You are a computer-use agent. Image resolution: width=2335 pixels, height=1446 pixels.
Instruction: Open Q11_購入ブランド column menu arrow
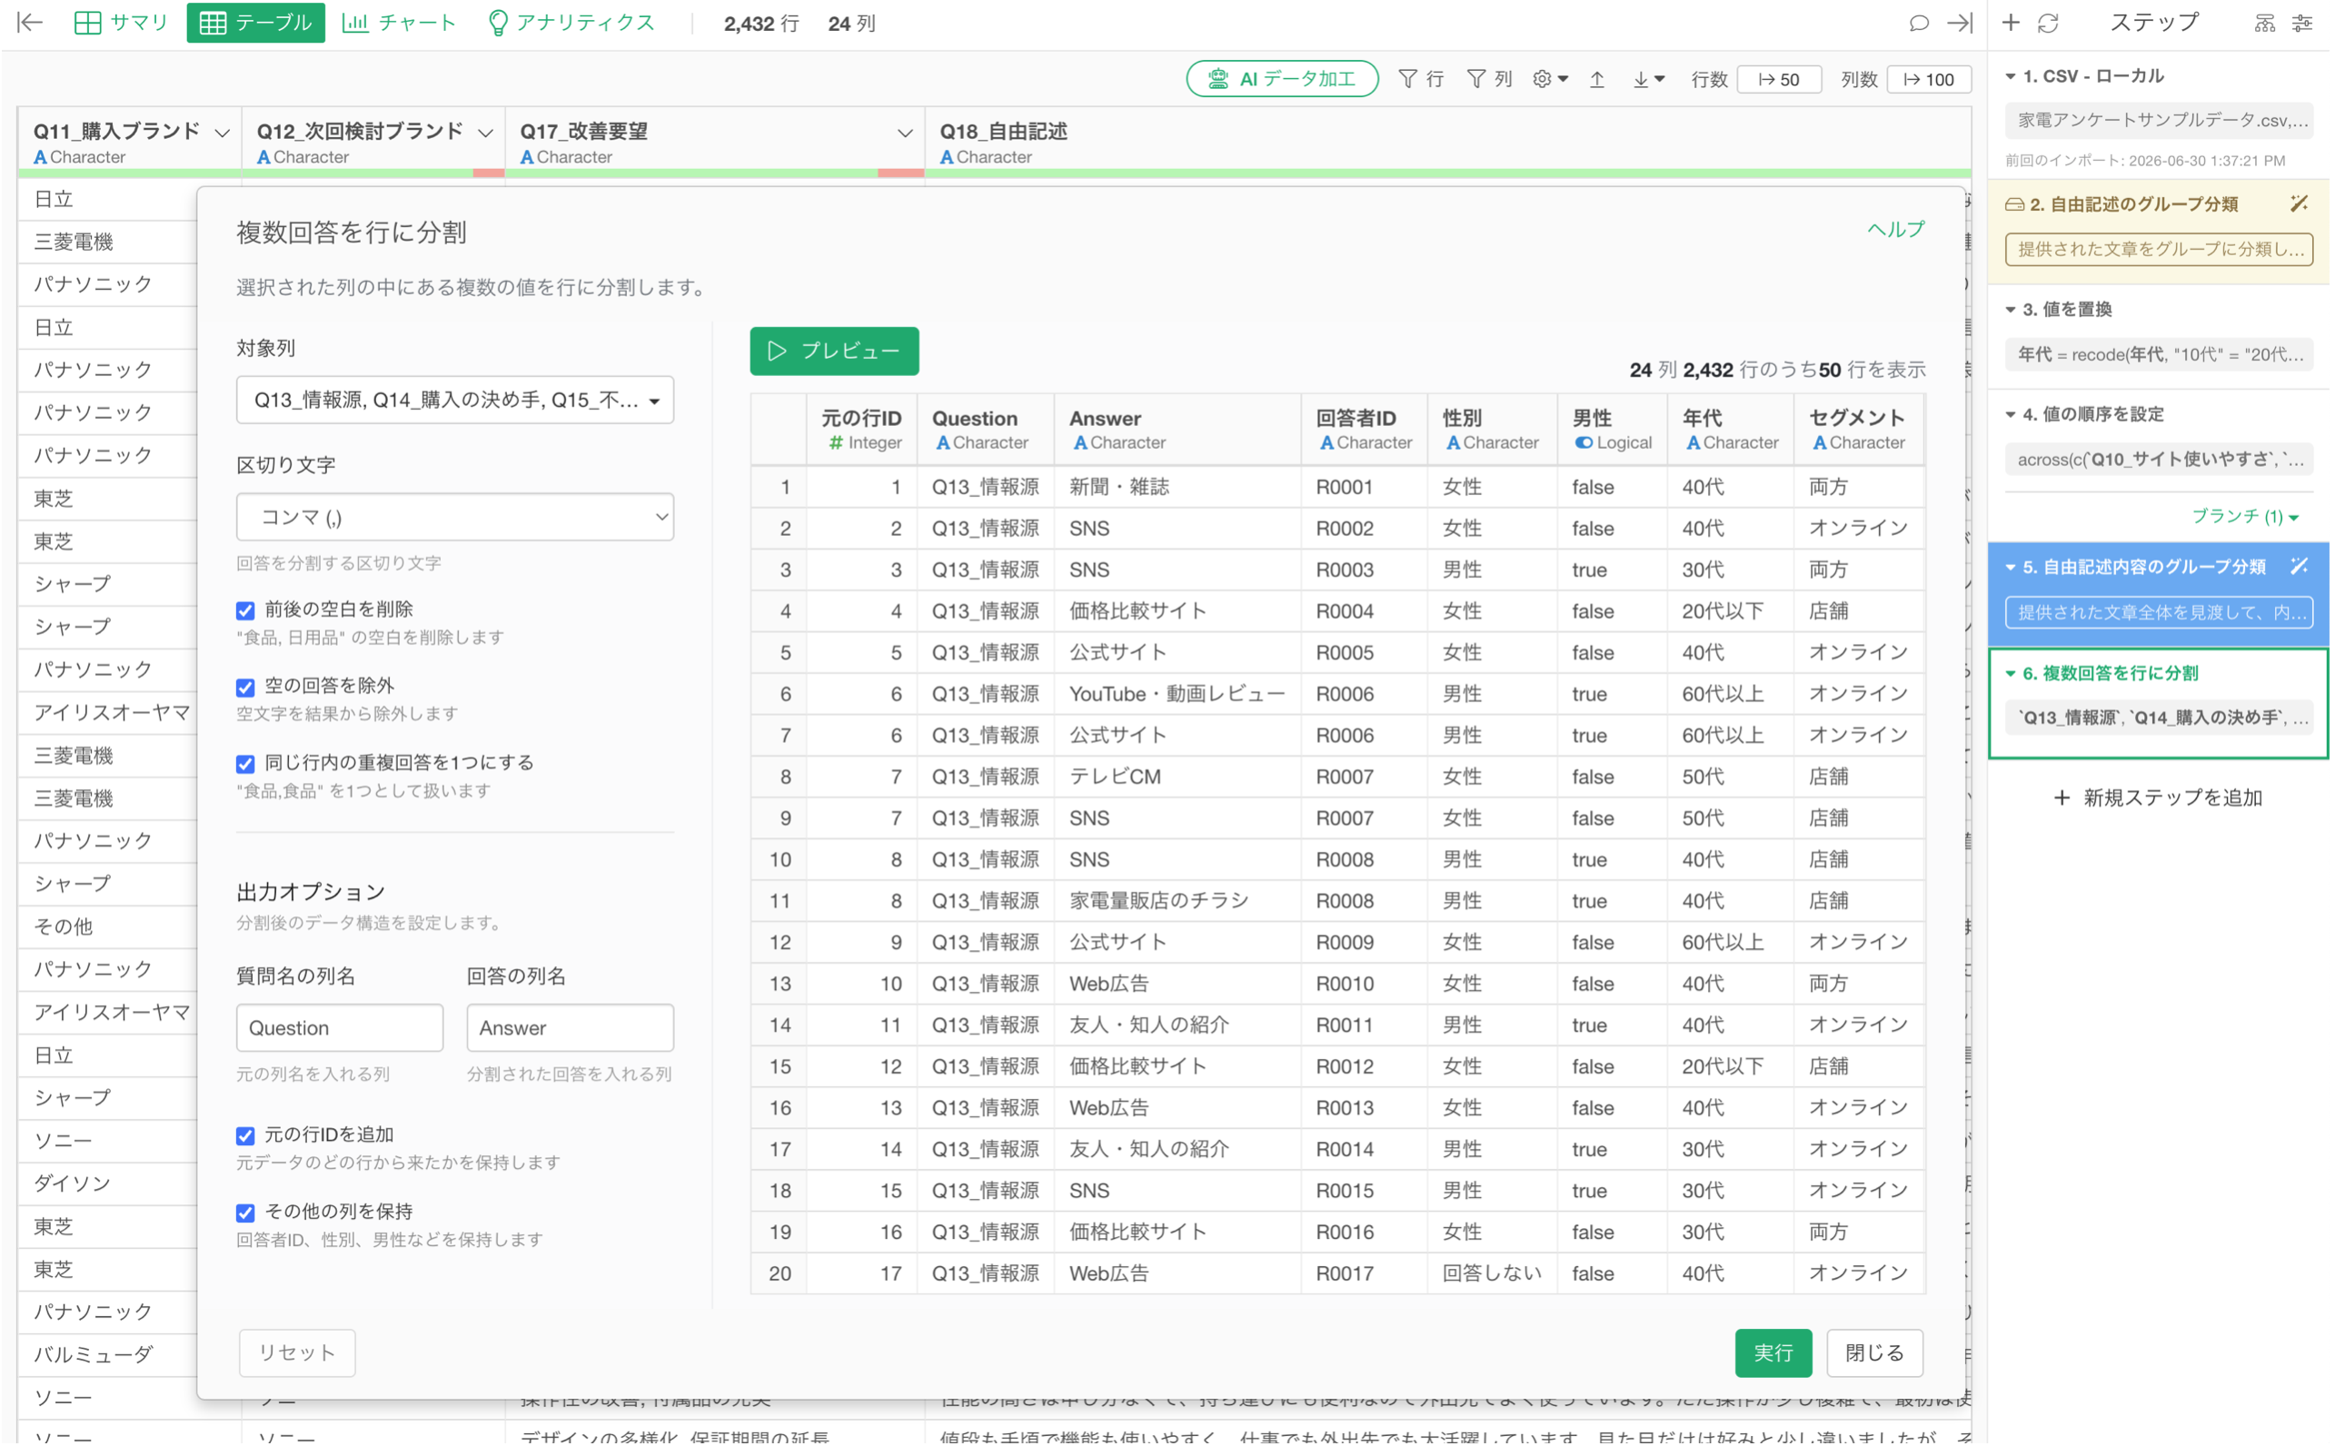[x=222, y=133]
